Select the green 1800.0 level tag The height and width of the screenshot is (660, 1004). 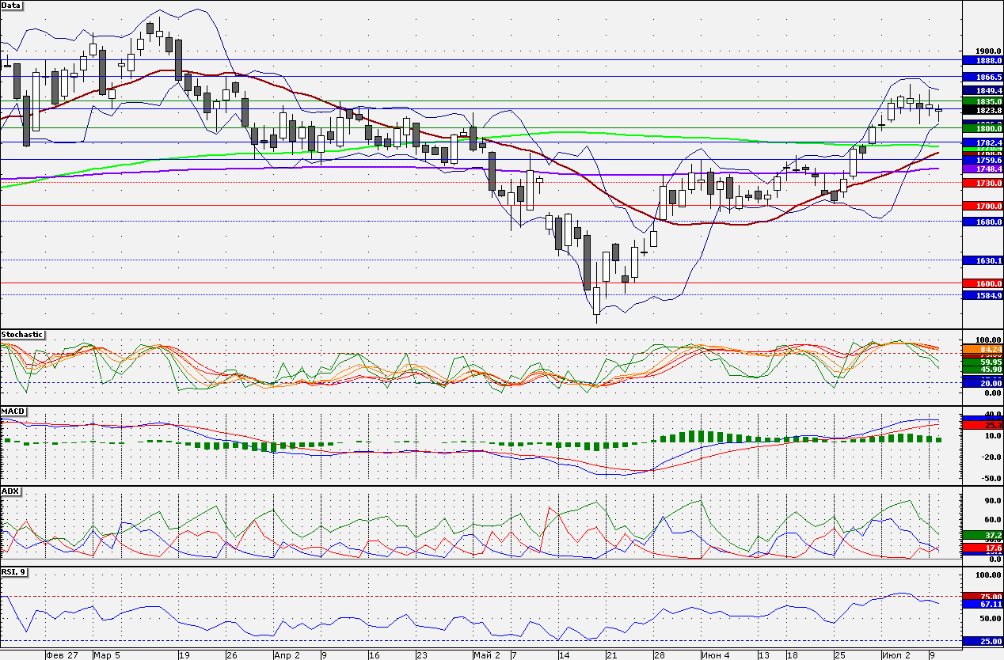tap(983, 127)
